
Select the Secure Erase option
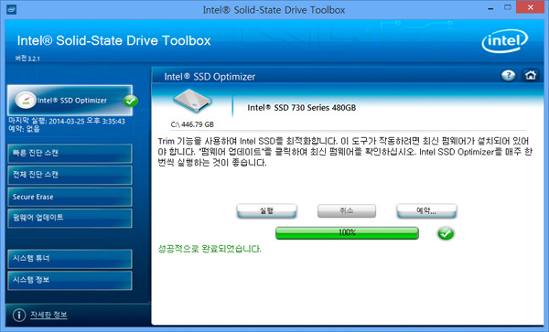[x=70, y=197]
